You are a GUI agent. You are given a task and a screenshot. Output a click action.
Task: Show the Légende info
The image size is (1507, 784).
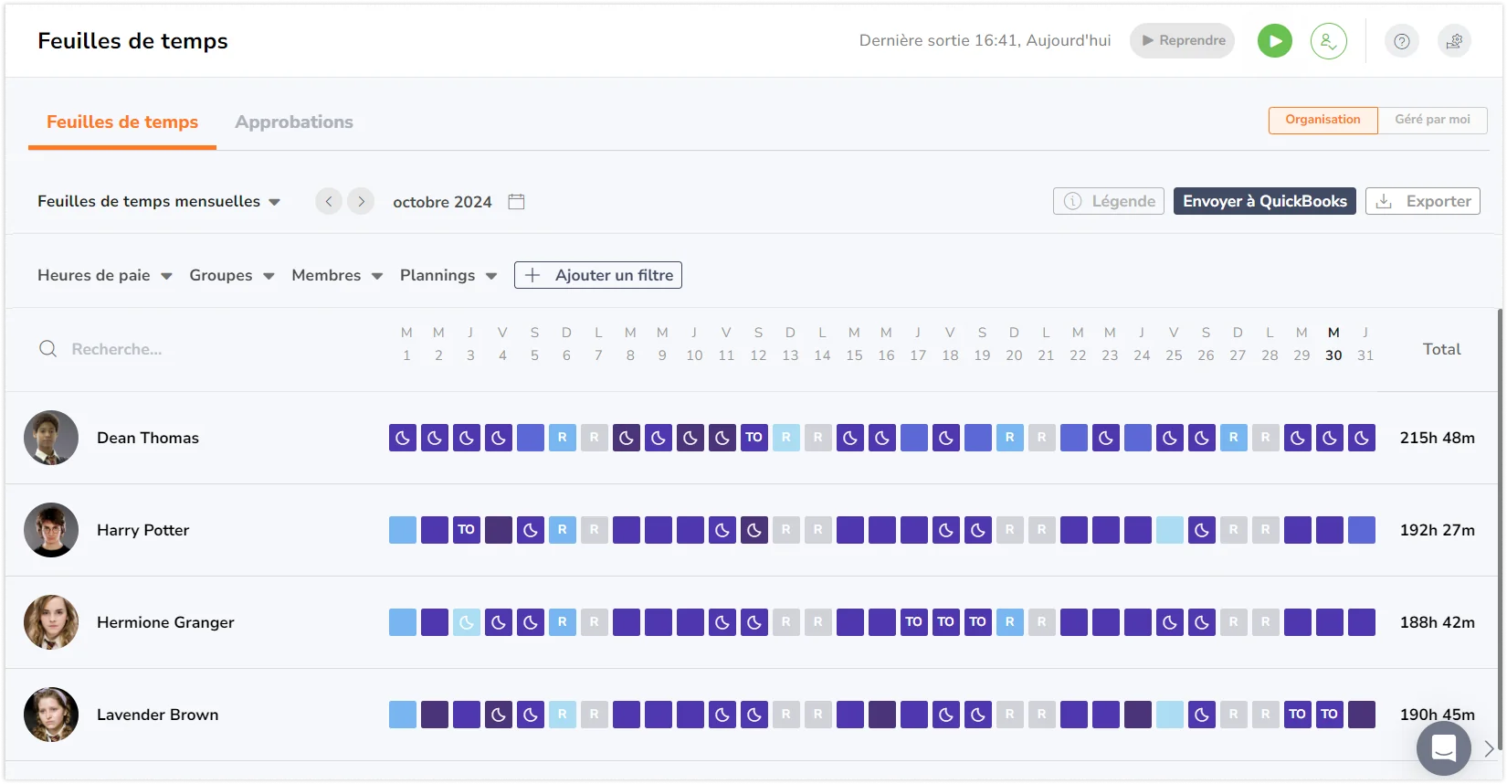(1109, 201)
